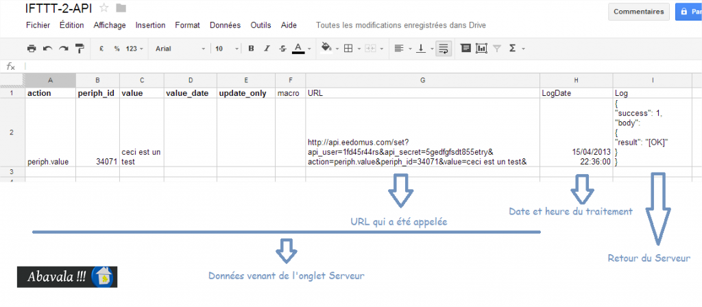Screen dimensions: 702x307
Task: Select cell containing periph.value
Action: point(50,162)
